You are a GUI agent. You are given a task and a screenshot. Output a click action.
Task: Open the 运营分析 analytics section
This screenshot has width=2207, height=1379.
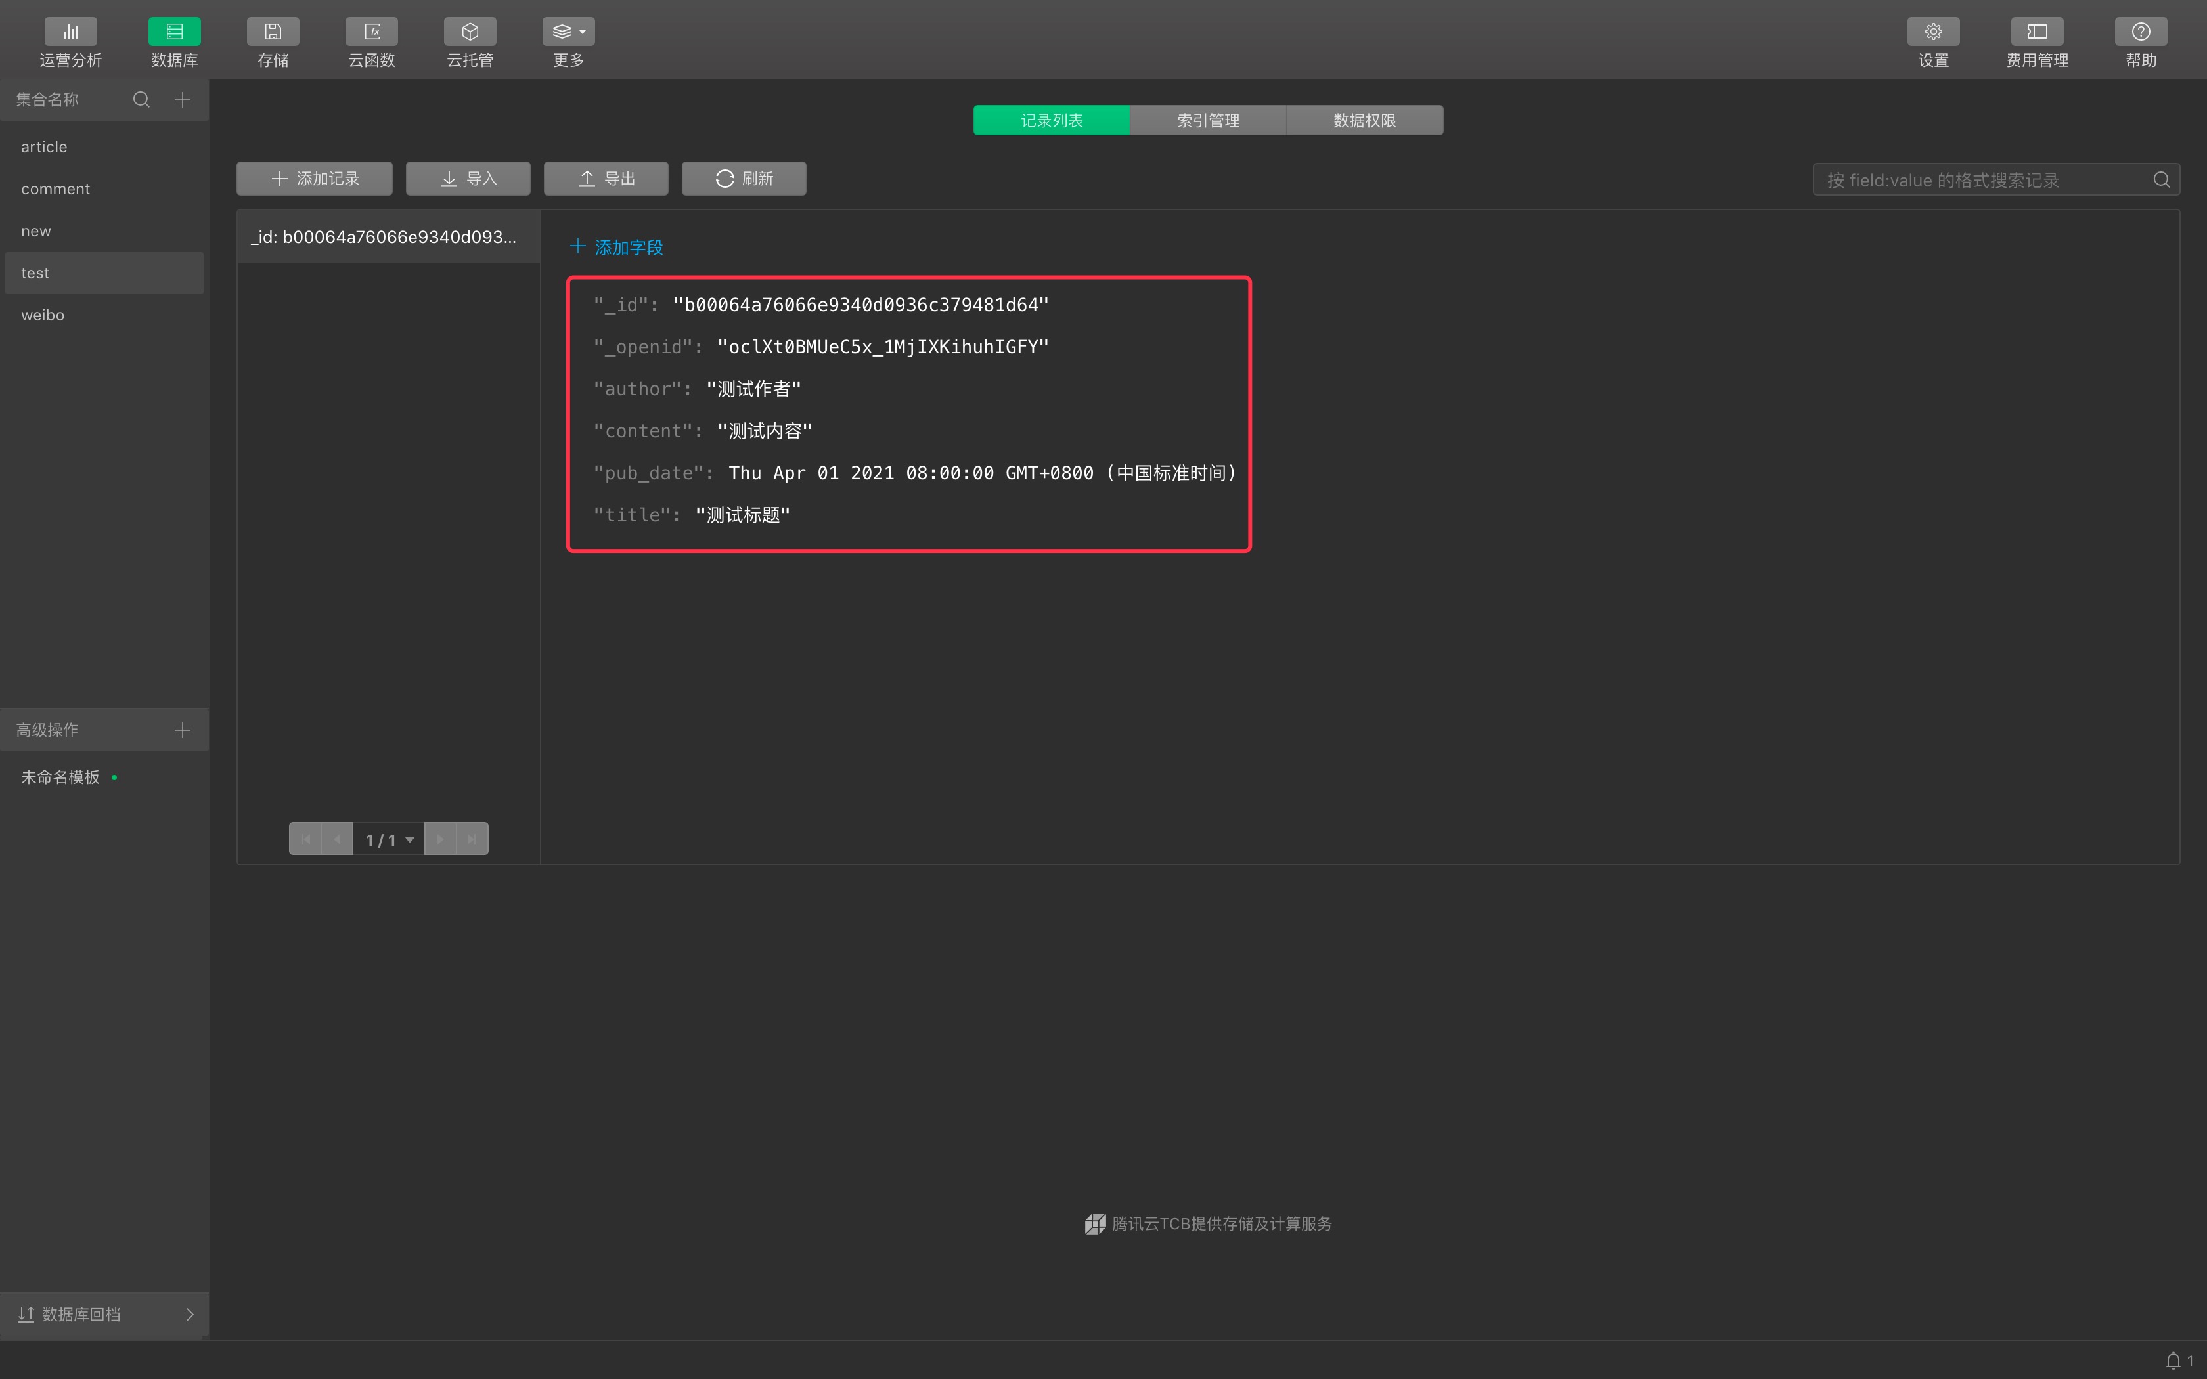pyautogui.click(x=70, y=43)
